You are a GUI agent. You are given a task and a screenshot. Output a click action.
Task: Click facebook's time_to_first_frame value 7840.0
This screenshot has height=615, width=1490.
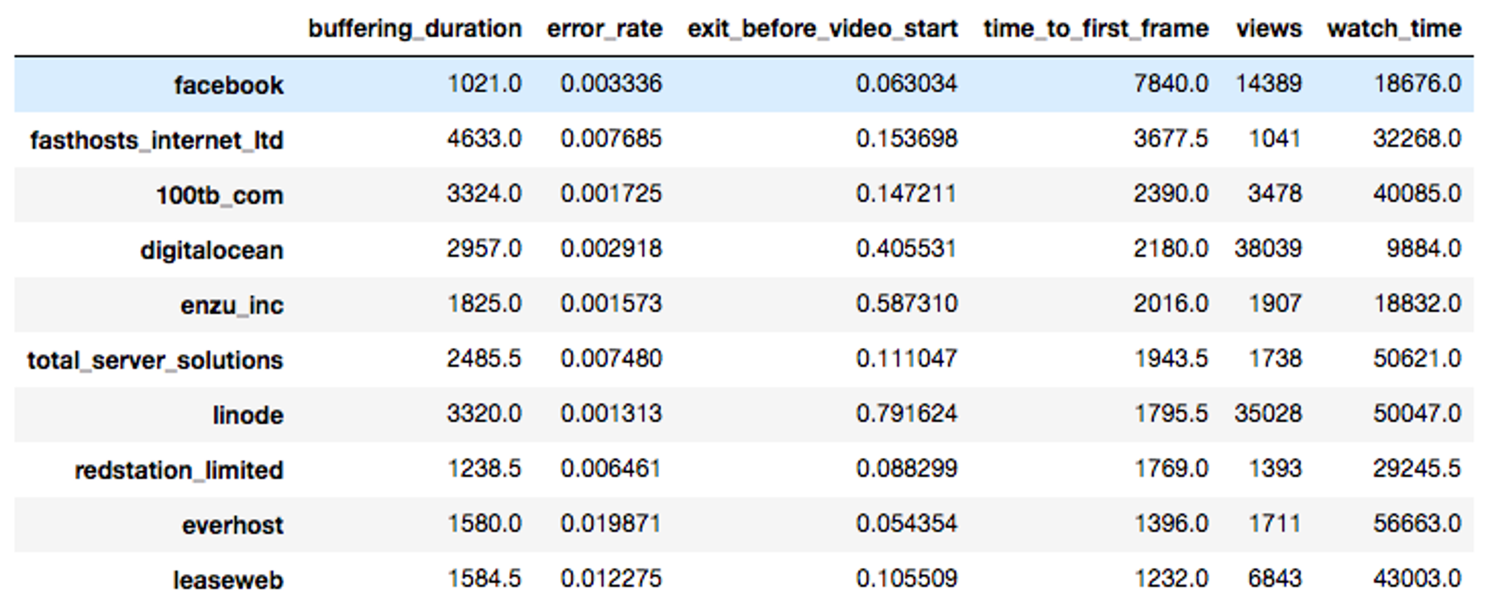pyautogui.click(x=1170, y=84)
